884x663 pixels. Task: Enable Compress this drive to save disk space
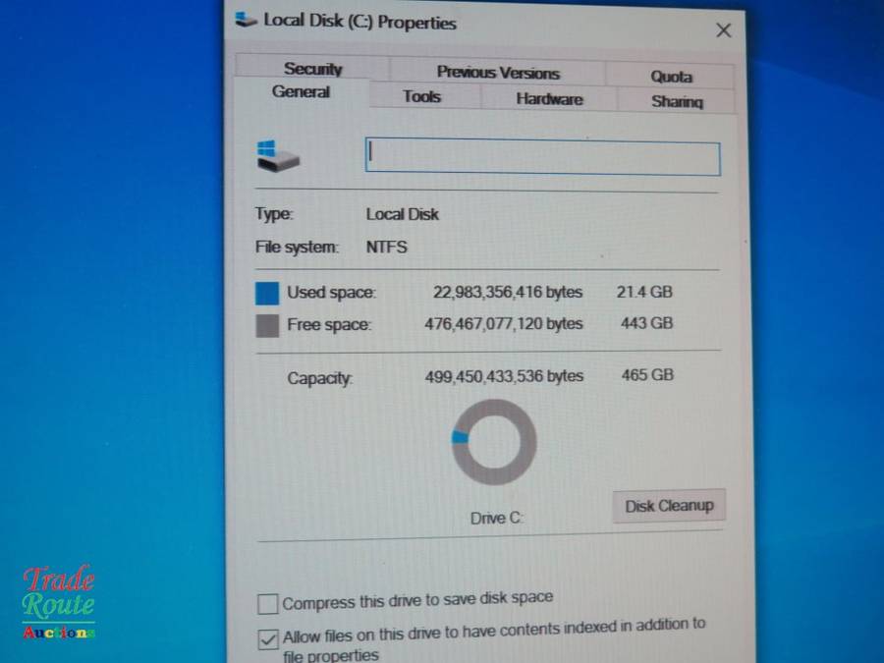268,603
